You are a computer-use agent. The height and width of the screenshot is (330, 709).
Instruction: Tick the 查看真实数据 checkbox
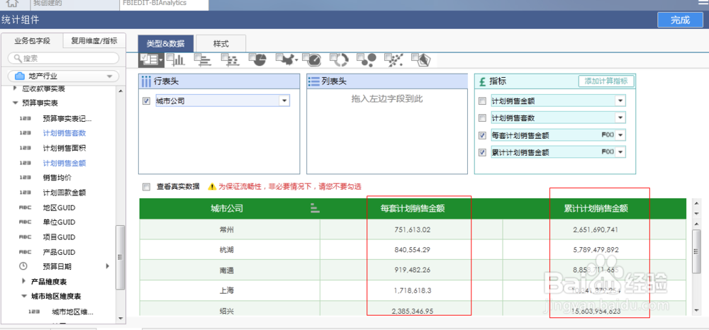click(x=146, y=186)
